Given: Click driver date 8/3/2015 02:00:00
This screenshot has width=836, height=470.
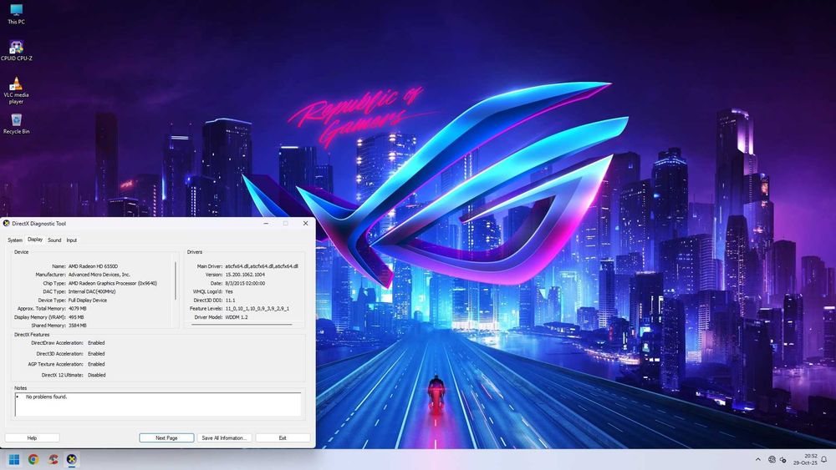Looking at the screenshot, I should click(x=245, y=283).
